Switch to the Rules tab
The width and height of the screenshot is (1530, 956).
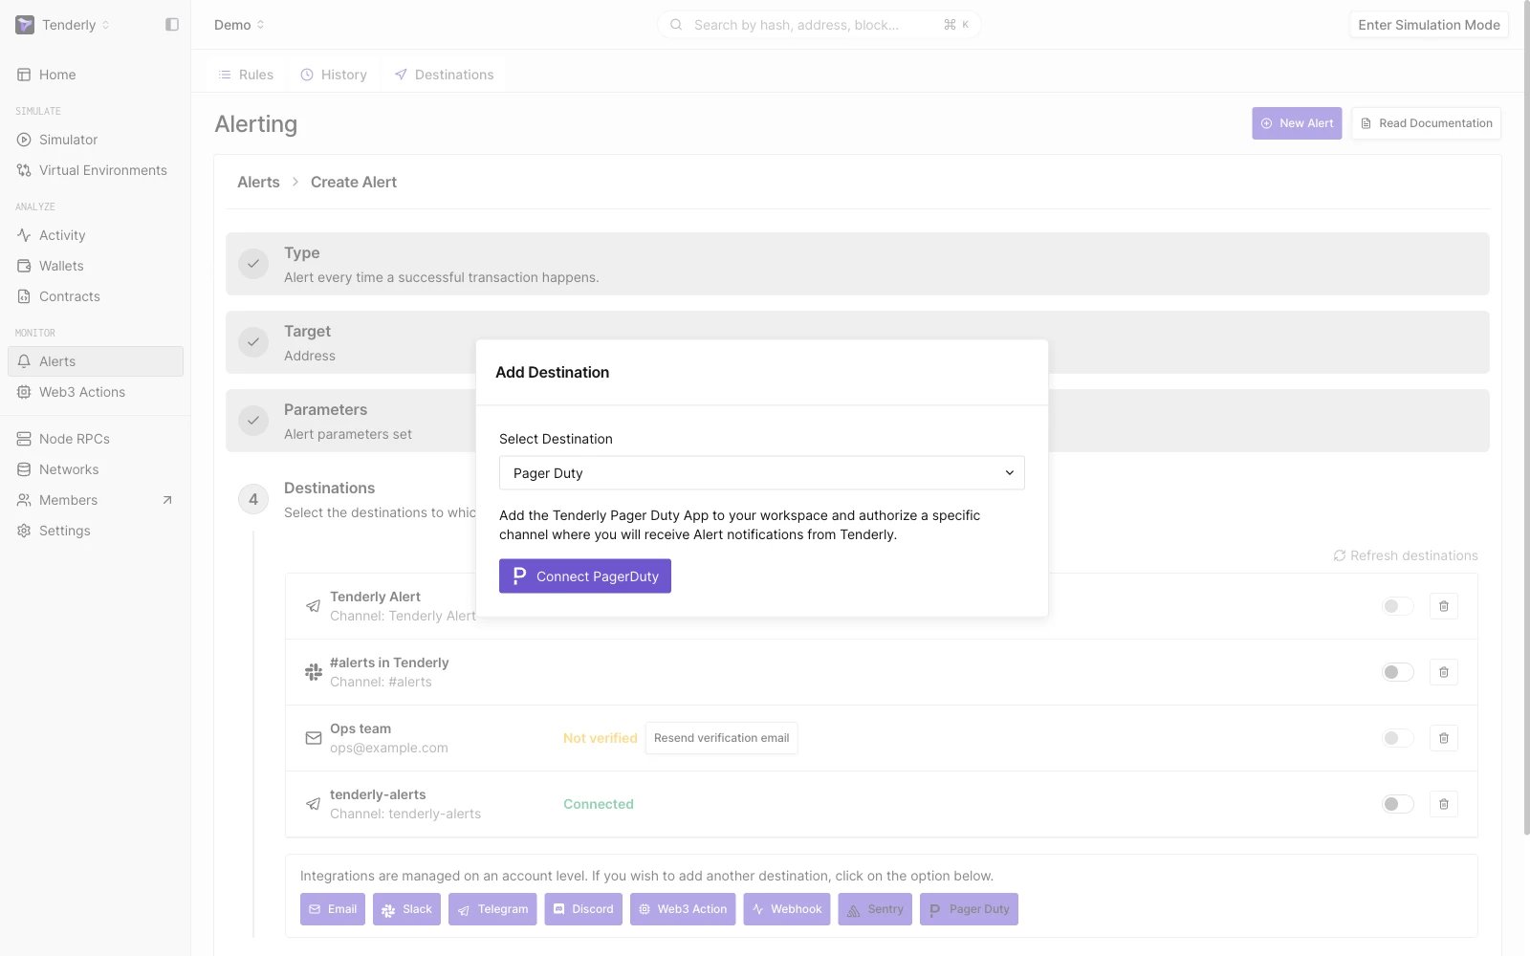[x=246, y=75]
